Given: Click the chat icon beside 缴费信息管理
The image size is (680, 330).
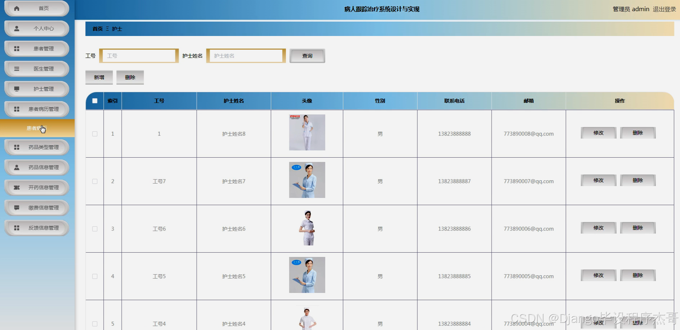Looking at the screenshot, I should [17, 208].
